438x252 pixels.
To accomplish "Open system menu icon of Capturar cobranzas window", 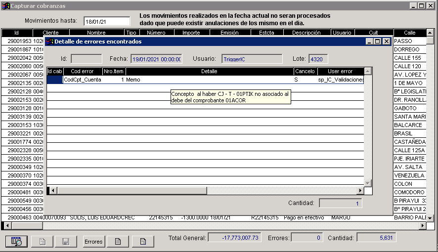I will [6, 6].
